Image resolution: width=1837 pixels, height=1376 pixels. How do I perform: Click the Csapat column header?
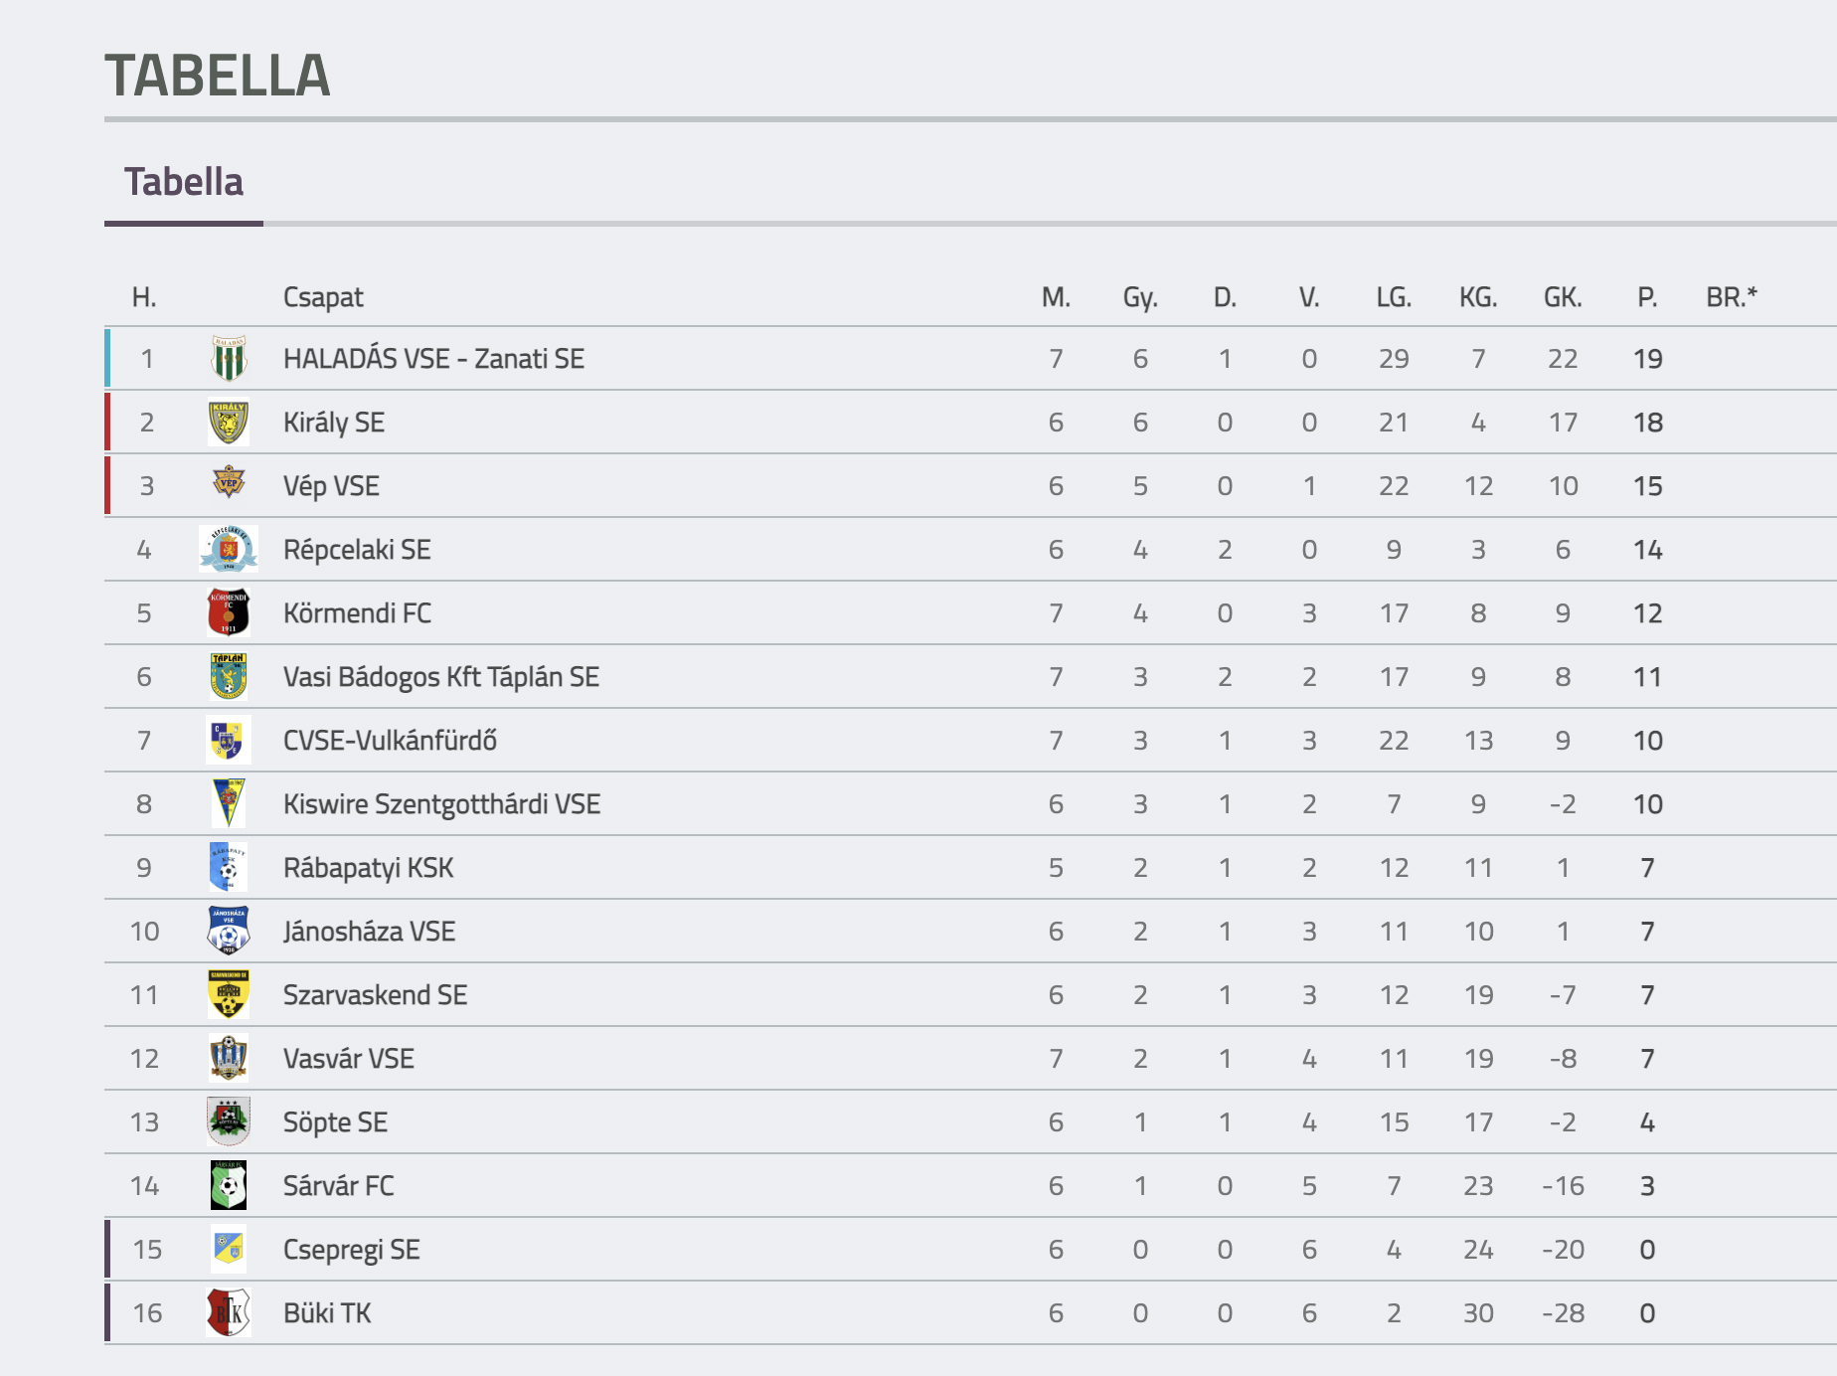(x=323, y=297)
